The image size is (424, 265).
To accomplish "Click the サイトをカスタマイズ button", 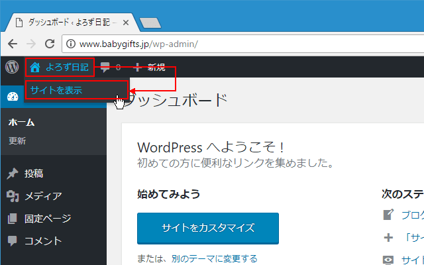I will [x=208, y=228].
